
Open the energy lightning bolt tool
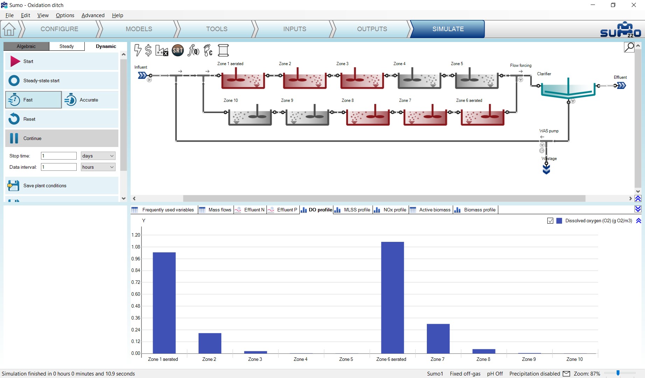pyautogui.click(x=138, y=50)
